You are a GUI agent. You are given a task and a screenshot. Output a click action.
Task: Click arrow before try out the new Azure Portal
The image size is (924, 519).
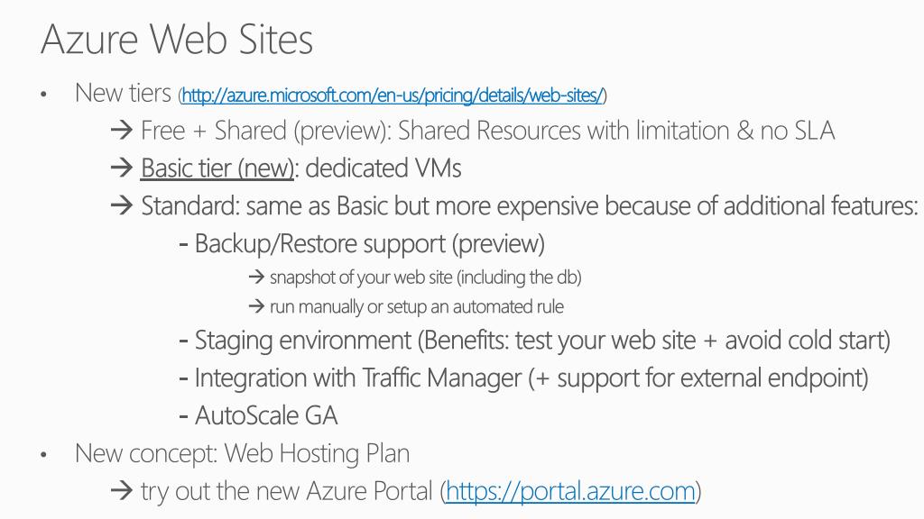tap(122, 490)
